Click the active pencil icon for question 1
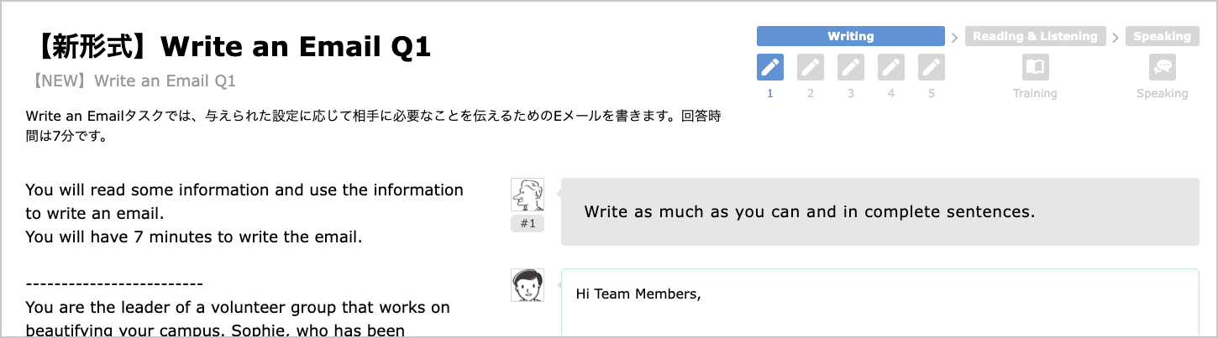Image resolution: width=1218 pixels, height=338 pixels. (770, 67)
